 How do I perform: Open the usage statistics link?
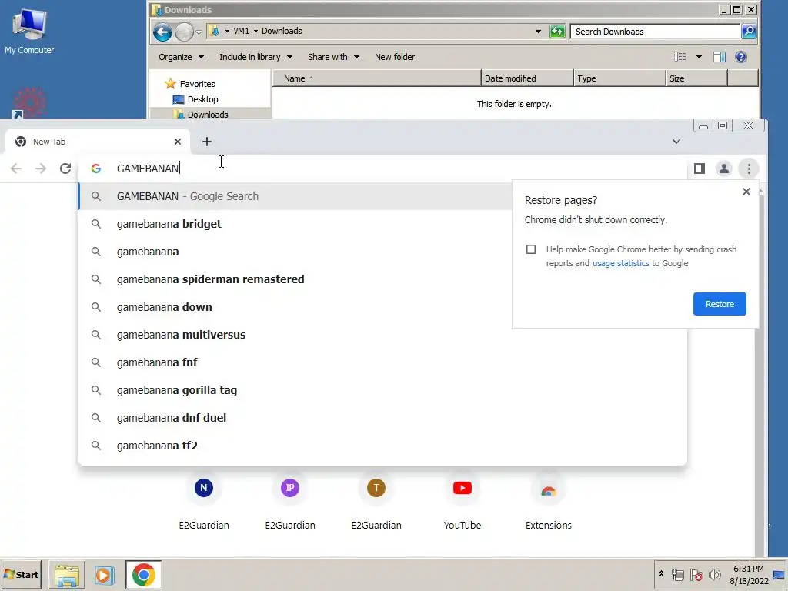coord(621,263)
